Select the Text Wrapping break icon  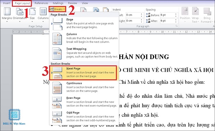point(57,53)
